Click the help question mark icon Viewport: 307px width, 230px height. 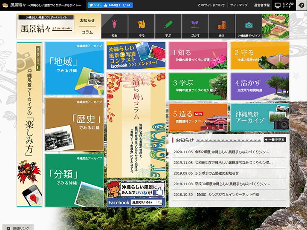302,5
